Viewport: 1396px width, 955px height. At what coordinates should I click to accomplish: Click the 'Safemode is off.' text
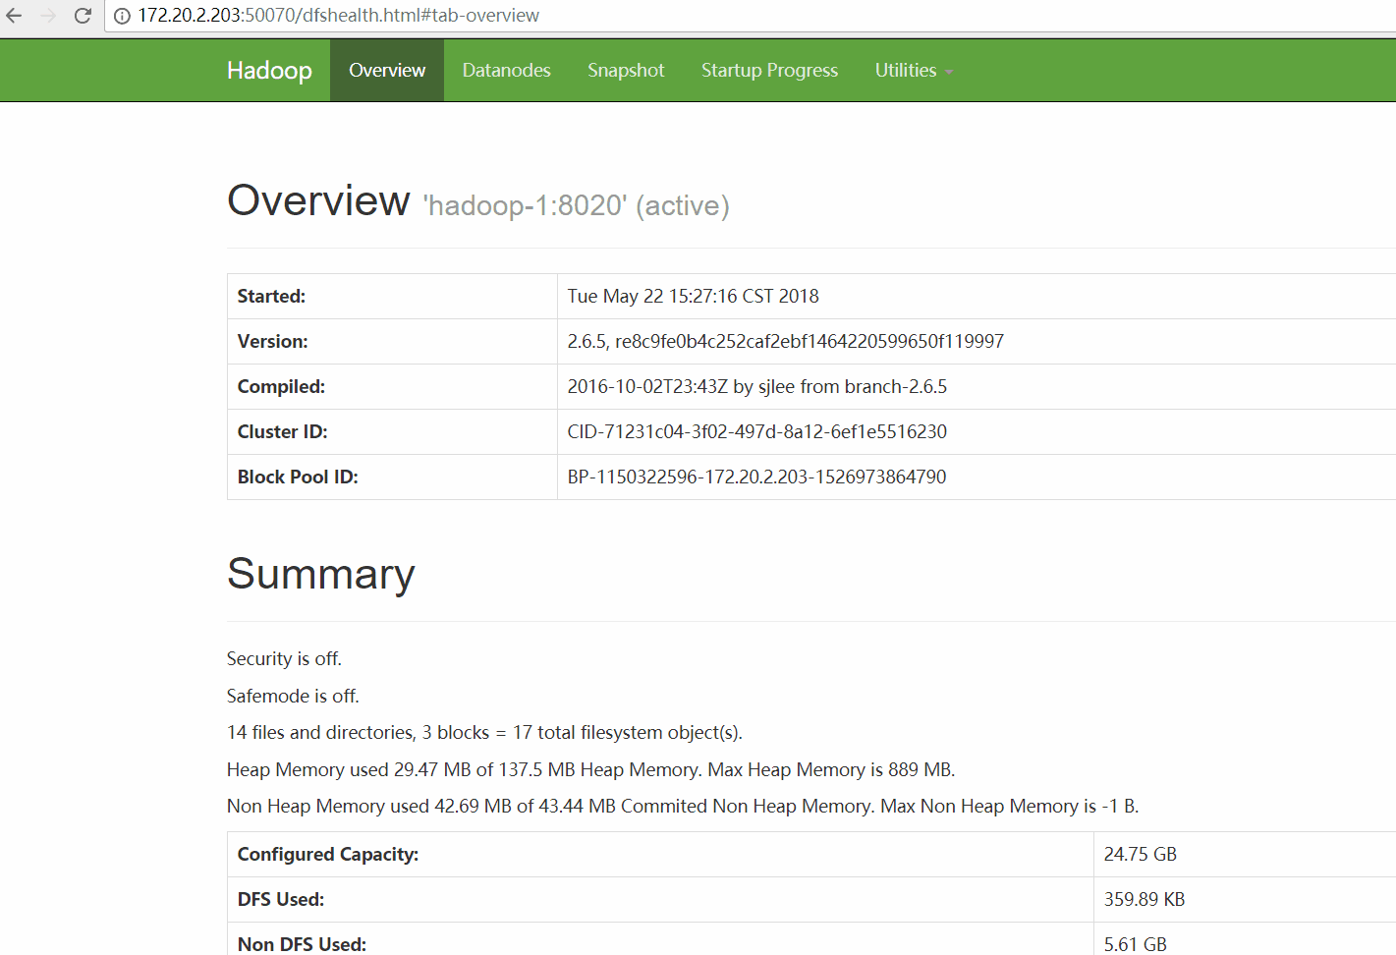(293, 696)
